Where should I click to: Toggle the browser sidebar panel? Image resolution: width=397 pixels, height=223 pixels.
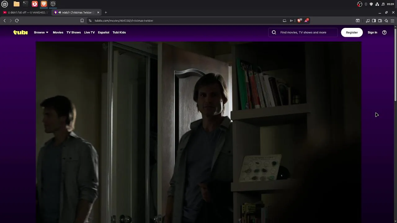point(374,20)
